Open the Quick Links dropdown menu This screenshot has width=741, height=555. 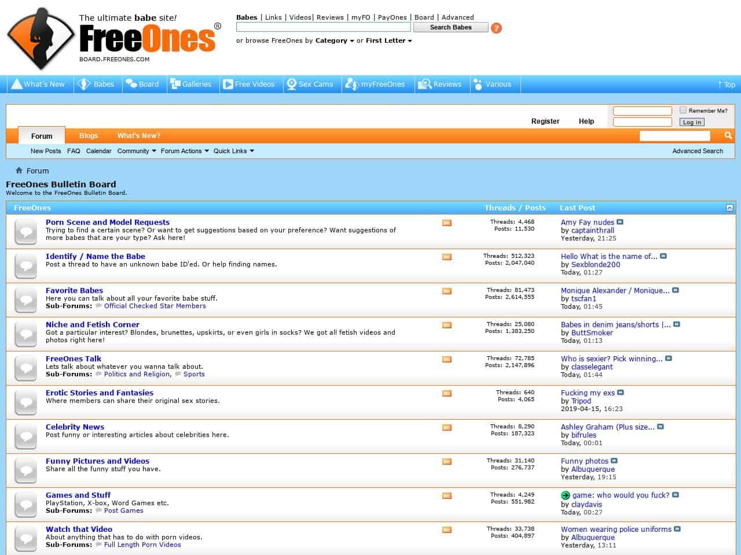[234, 151]
